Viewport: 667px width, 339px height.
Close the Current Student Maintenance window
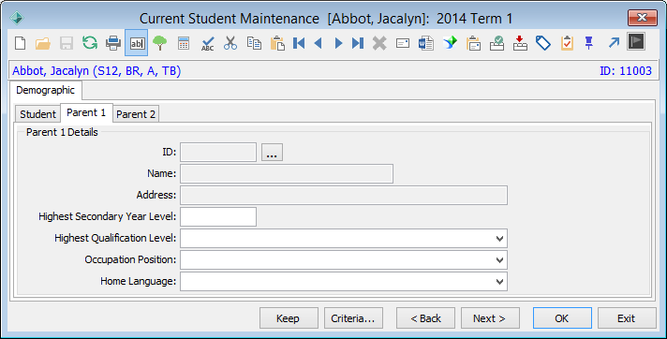(x=643, y=18)
